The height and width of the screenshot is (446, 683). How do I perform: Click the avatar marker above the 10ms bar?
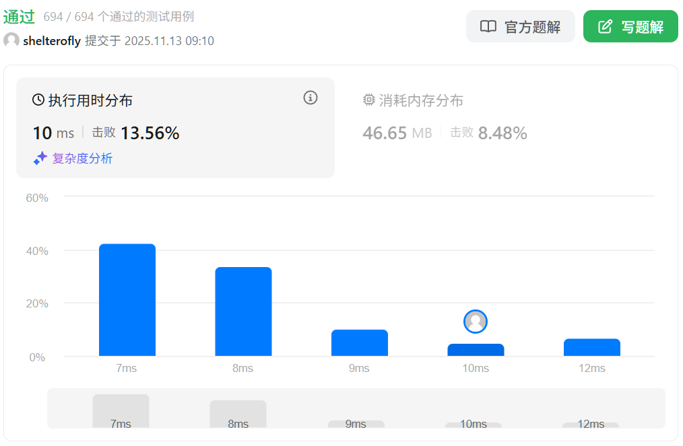[x=476, y=322]
